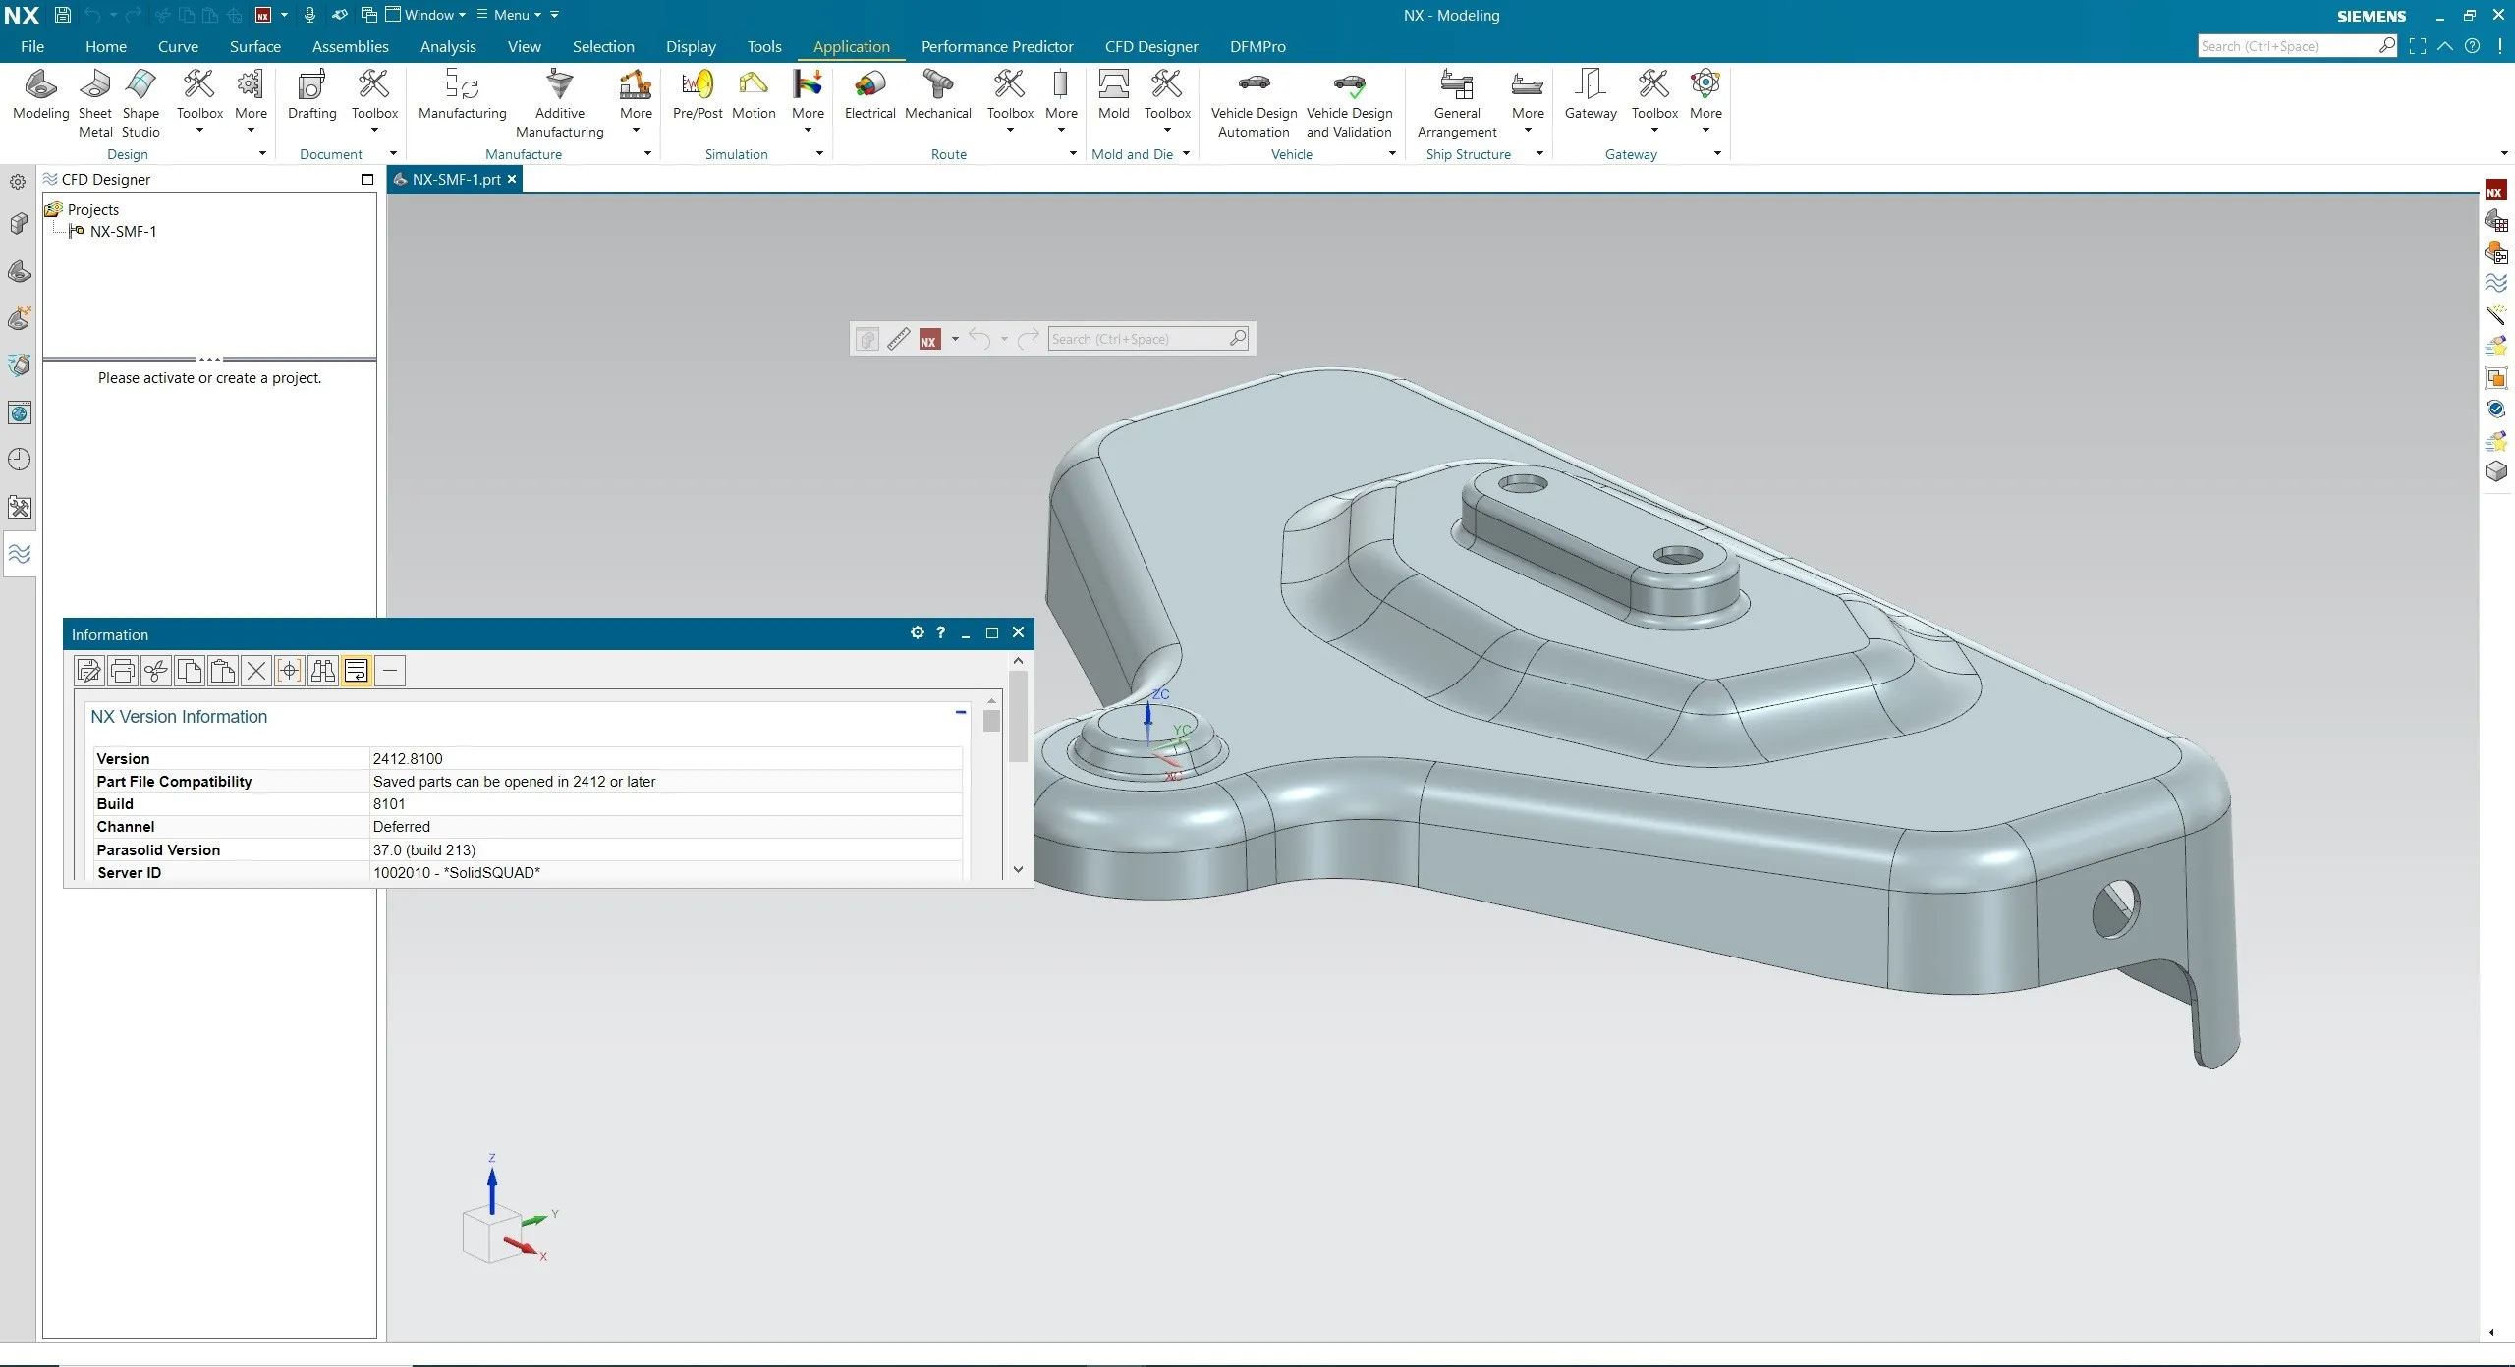Select NX-SMF-1 in Projects tree
This screenshot has width=2515, height=1367.
pos(123,232)
